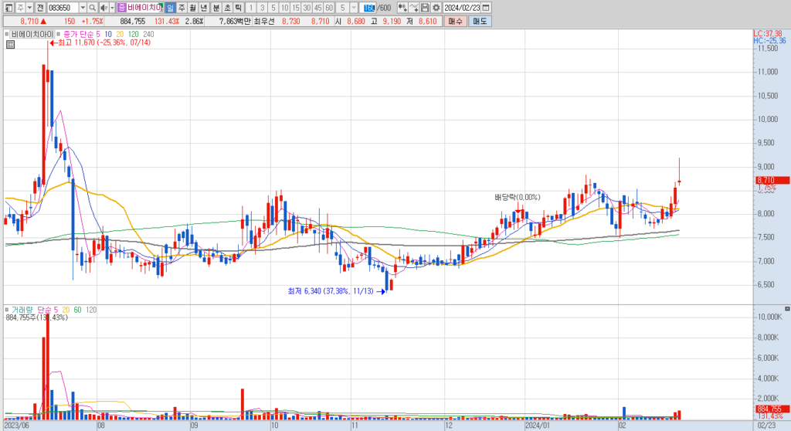Click 최우선 quote label

click(264, 21)
